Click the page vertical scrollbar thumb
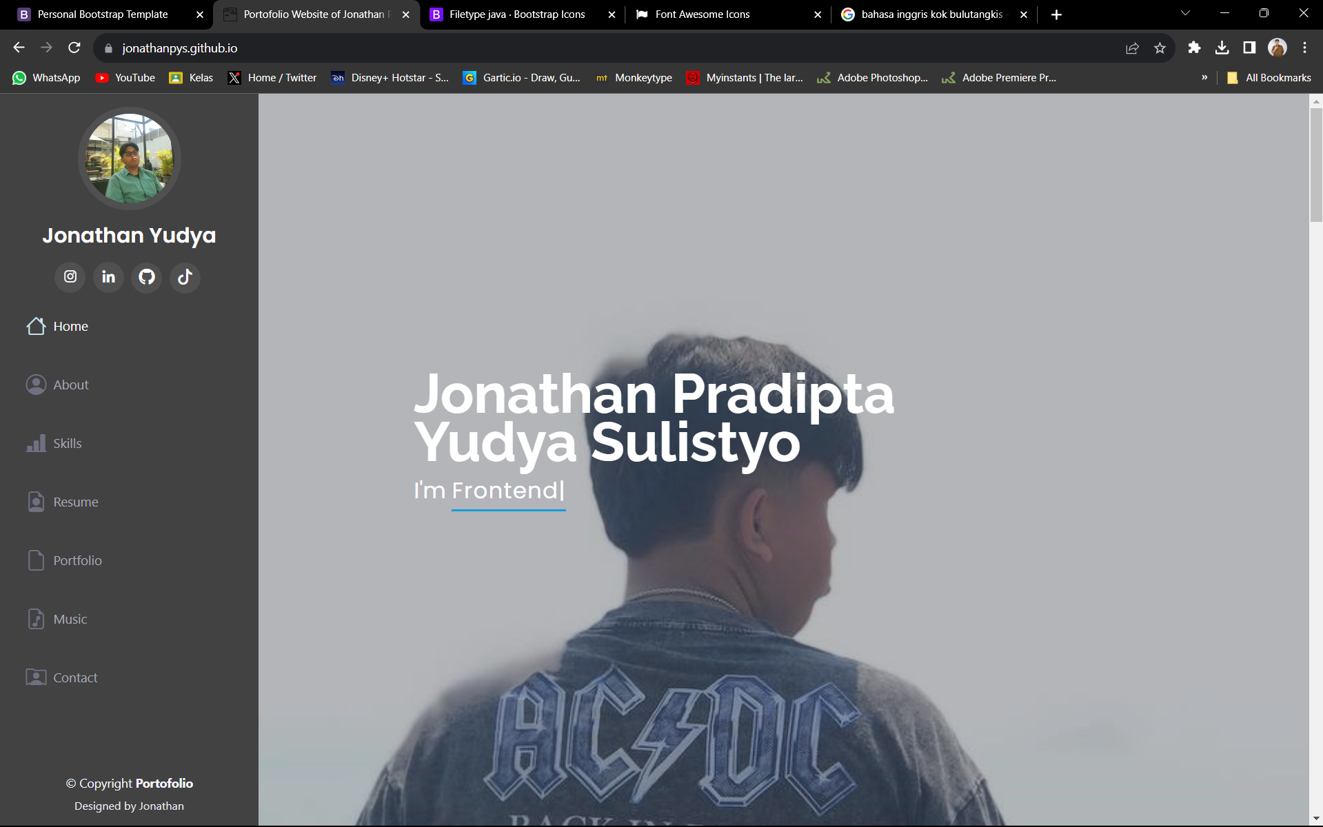The height and width of the screenshot is (827, 1323). [x=1316, y=165]
